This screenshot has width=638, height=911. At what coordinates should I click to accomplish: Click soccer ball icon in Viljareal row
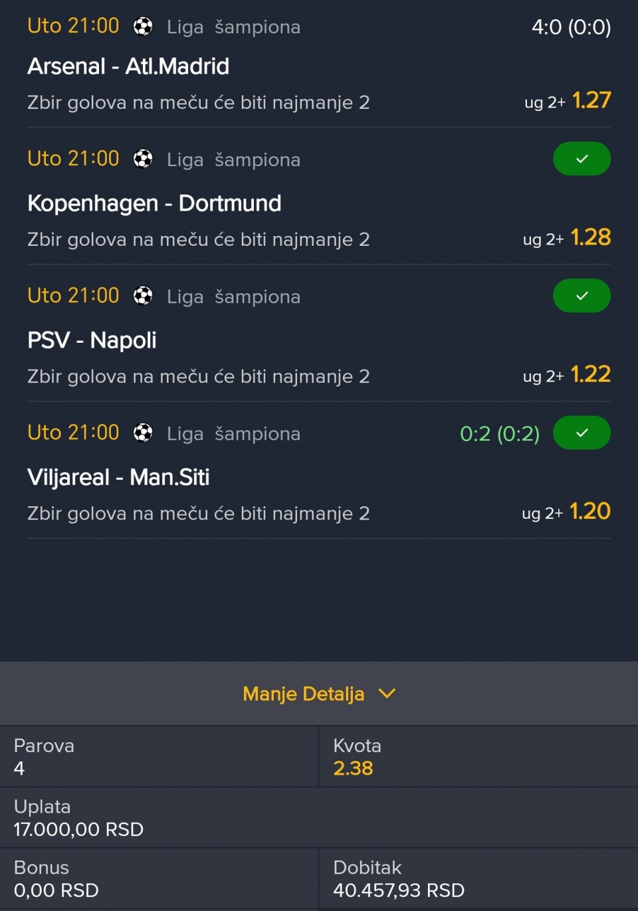click(x=143, y=433)
